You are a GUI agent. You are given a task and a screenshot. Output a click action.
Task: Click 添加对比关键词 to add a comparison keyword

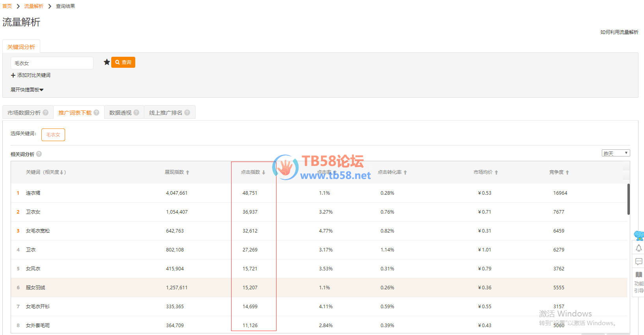[x=31, y=75]
